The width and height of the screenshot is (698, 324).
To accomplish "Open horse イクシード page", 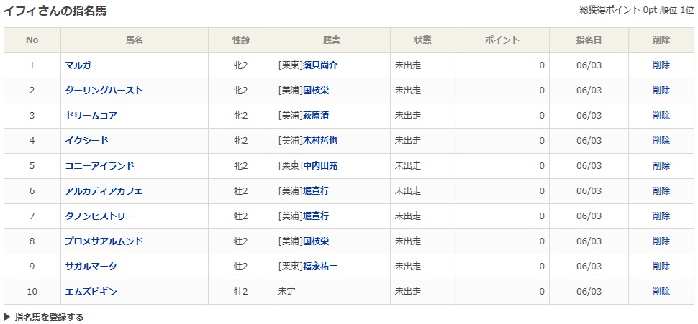I will [87, 140].
